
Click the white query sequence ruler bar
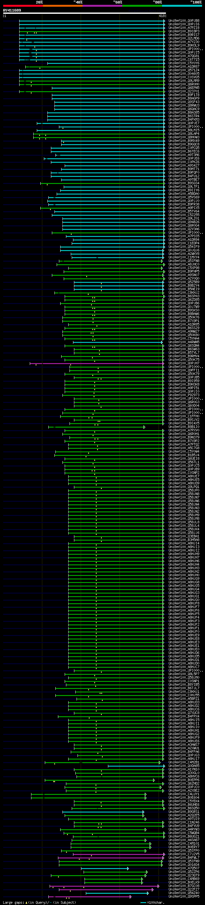click(85, 13)
